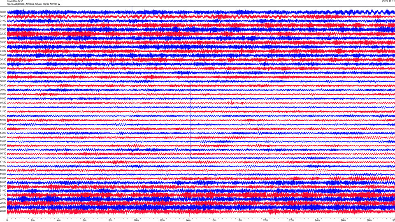
Task: Pick the 20:00 trace label
Action: [3, 183]
